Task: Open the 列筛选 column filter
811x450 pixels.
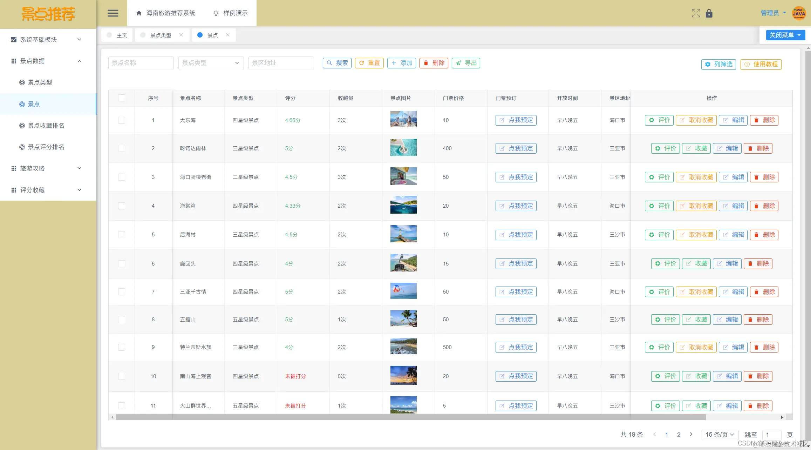Action: pyautogui.click(x=718, y=65)
